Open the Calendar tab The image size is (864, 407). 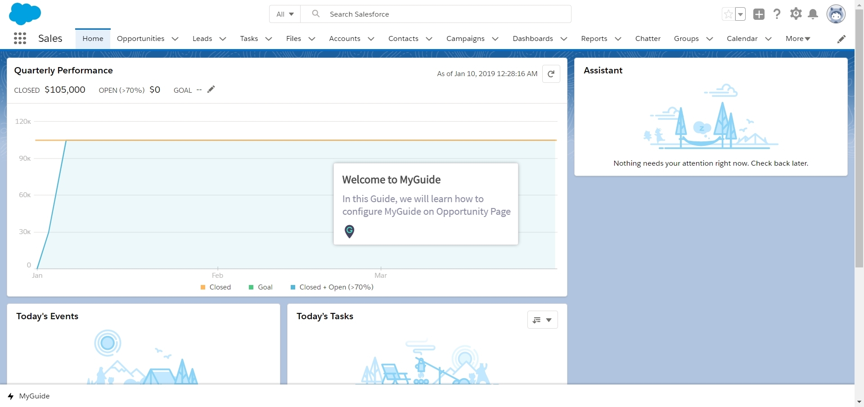(742, 39)
